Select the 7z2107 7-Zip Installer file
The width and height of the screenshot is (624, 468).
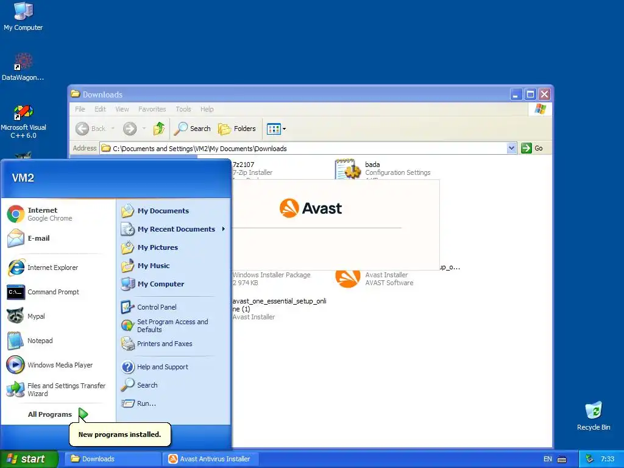252,169
